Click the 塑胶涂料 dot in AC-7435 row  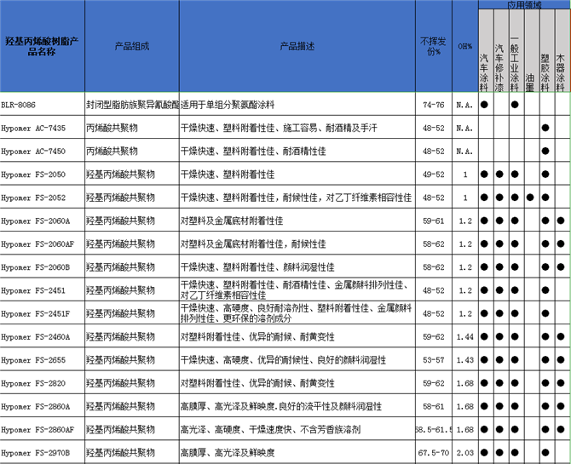coord(545,128)
